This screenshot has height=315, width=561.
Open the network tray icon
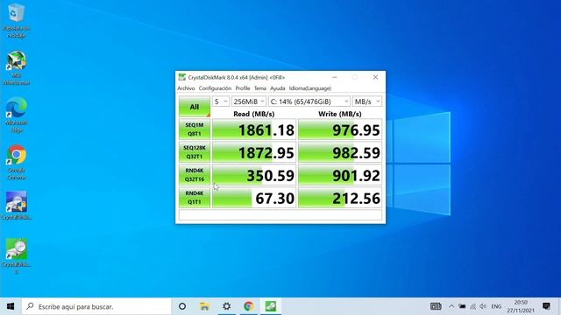point(473,306)
